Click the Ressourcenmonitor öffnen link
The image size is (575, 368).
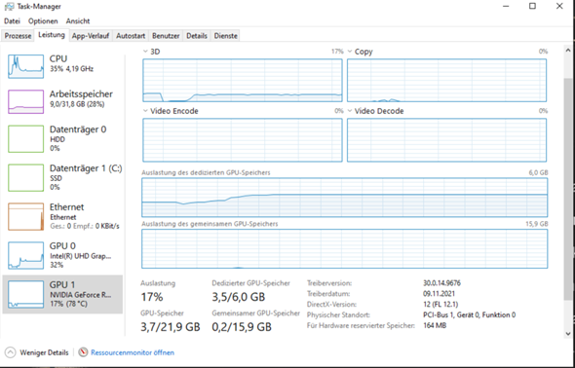[x=133, y=352]
